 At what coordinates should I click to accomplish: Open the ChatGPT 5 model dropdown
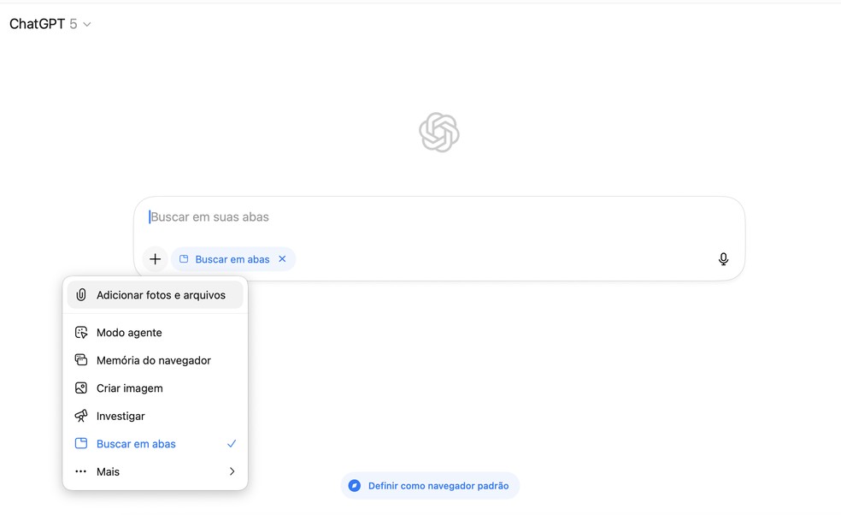(50, 24)
